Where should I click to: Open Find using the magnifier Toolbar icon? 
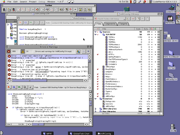tap(47, 9)
